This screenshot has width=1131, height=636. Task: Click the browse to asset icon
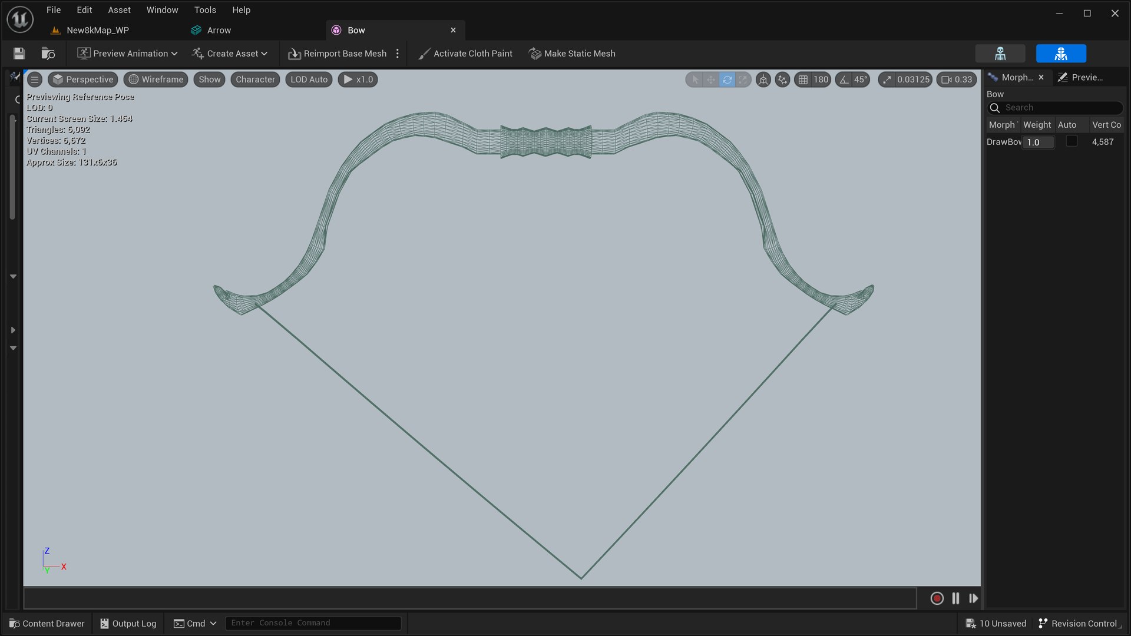(48, 54)
